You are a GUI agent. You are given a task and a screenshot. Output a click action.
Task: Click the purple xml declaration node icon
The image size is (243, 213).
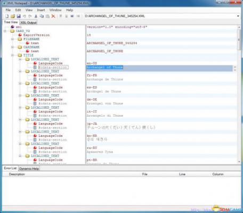tap(12, 27)
